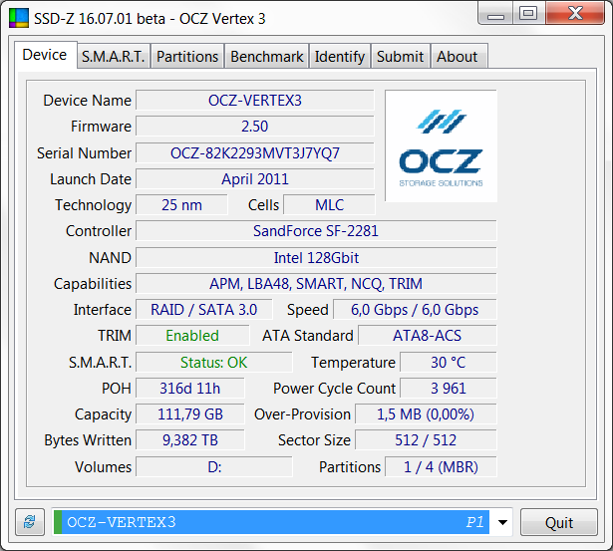613x551 pixels.
Task: Click the Power Cycle Count value 3 961
Action: click(x=449, y=388)
